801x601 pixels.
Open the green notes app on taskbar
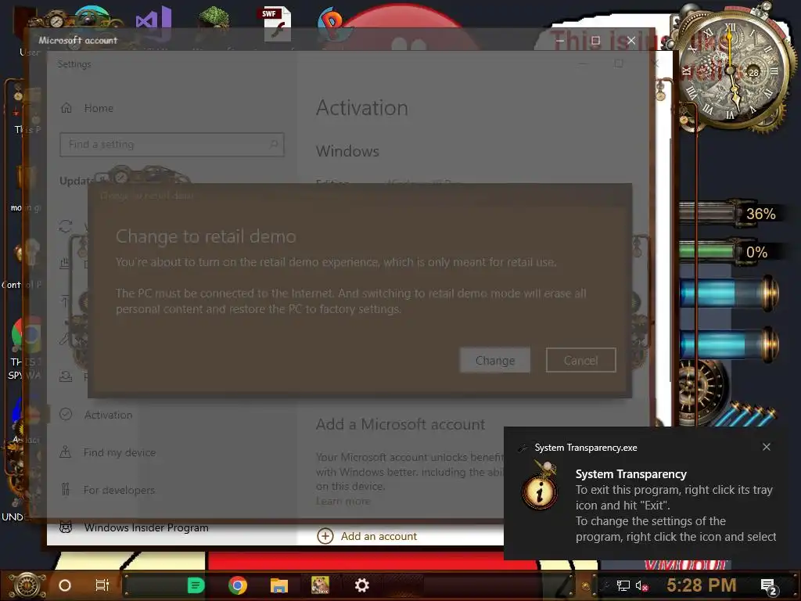tap(196, 585)
